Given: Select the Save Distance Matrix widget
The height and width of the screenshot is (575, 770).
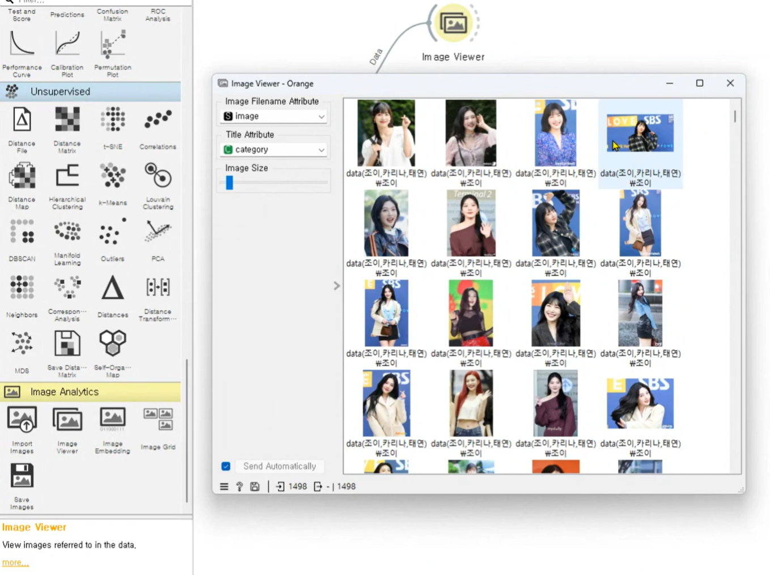Looking at the screenshot, I should [67, 354].
